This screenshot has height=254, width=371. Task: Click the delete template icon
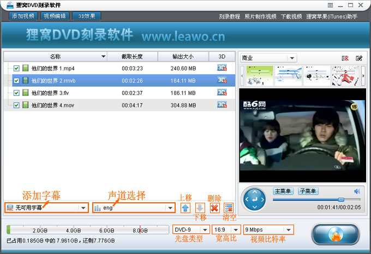345,58
